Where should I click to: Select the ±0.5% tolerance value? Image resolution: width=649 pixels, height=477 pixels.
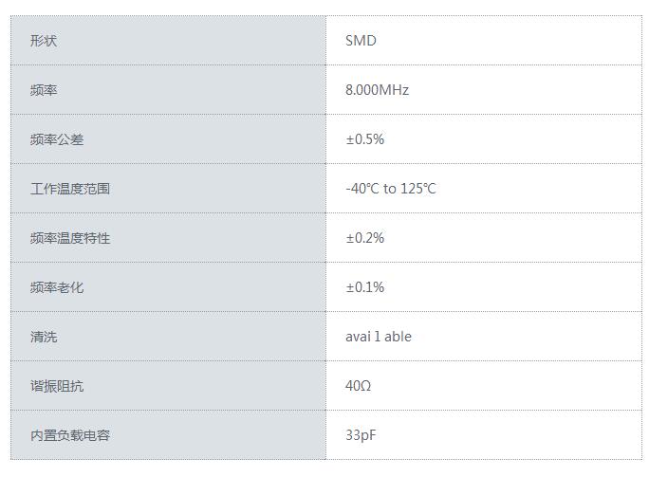pos(364,139)
